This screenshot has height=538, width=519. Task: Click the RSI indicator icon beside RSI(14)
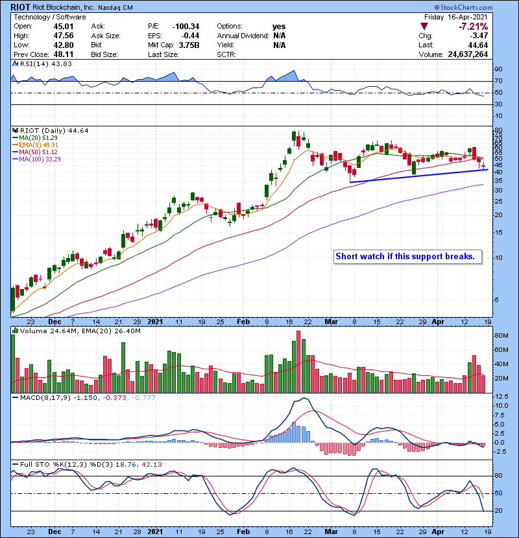click(15, 64)
